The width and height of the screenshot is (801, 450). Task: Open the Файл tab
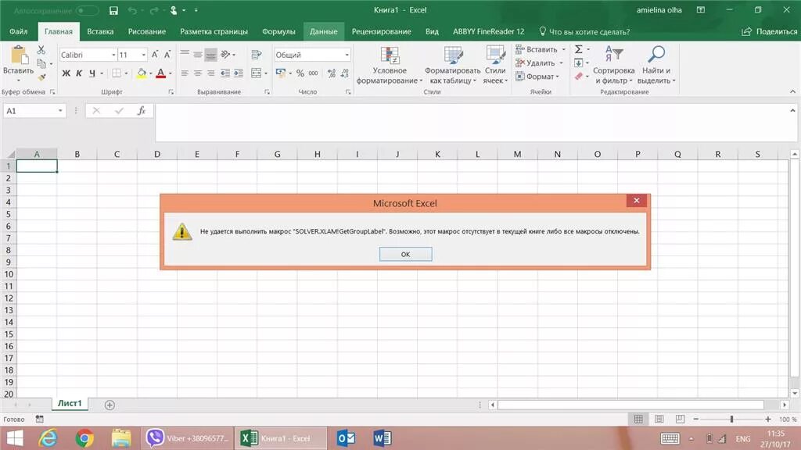pos(19,31)
